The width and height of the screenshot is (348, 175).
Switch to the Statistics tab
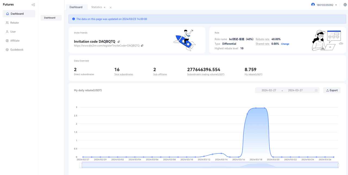[97, 7]
